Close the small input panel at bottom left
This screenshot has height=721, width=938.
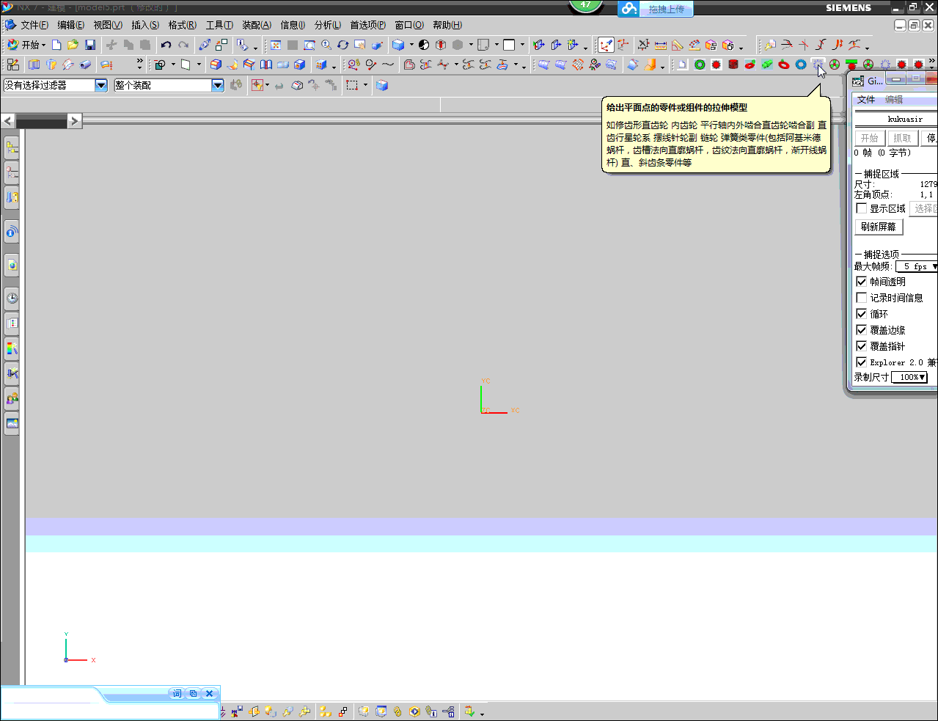(209, 693)
